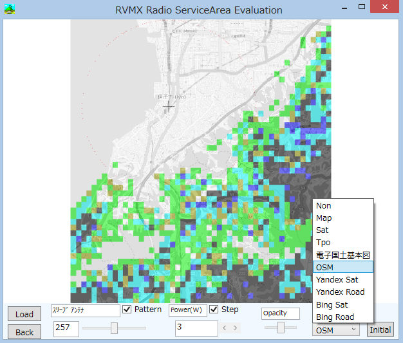Click the Opacity slider handle

[281, 328]
